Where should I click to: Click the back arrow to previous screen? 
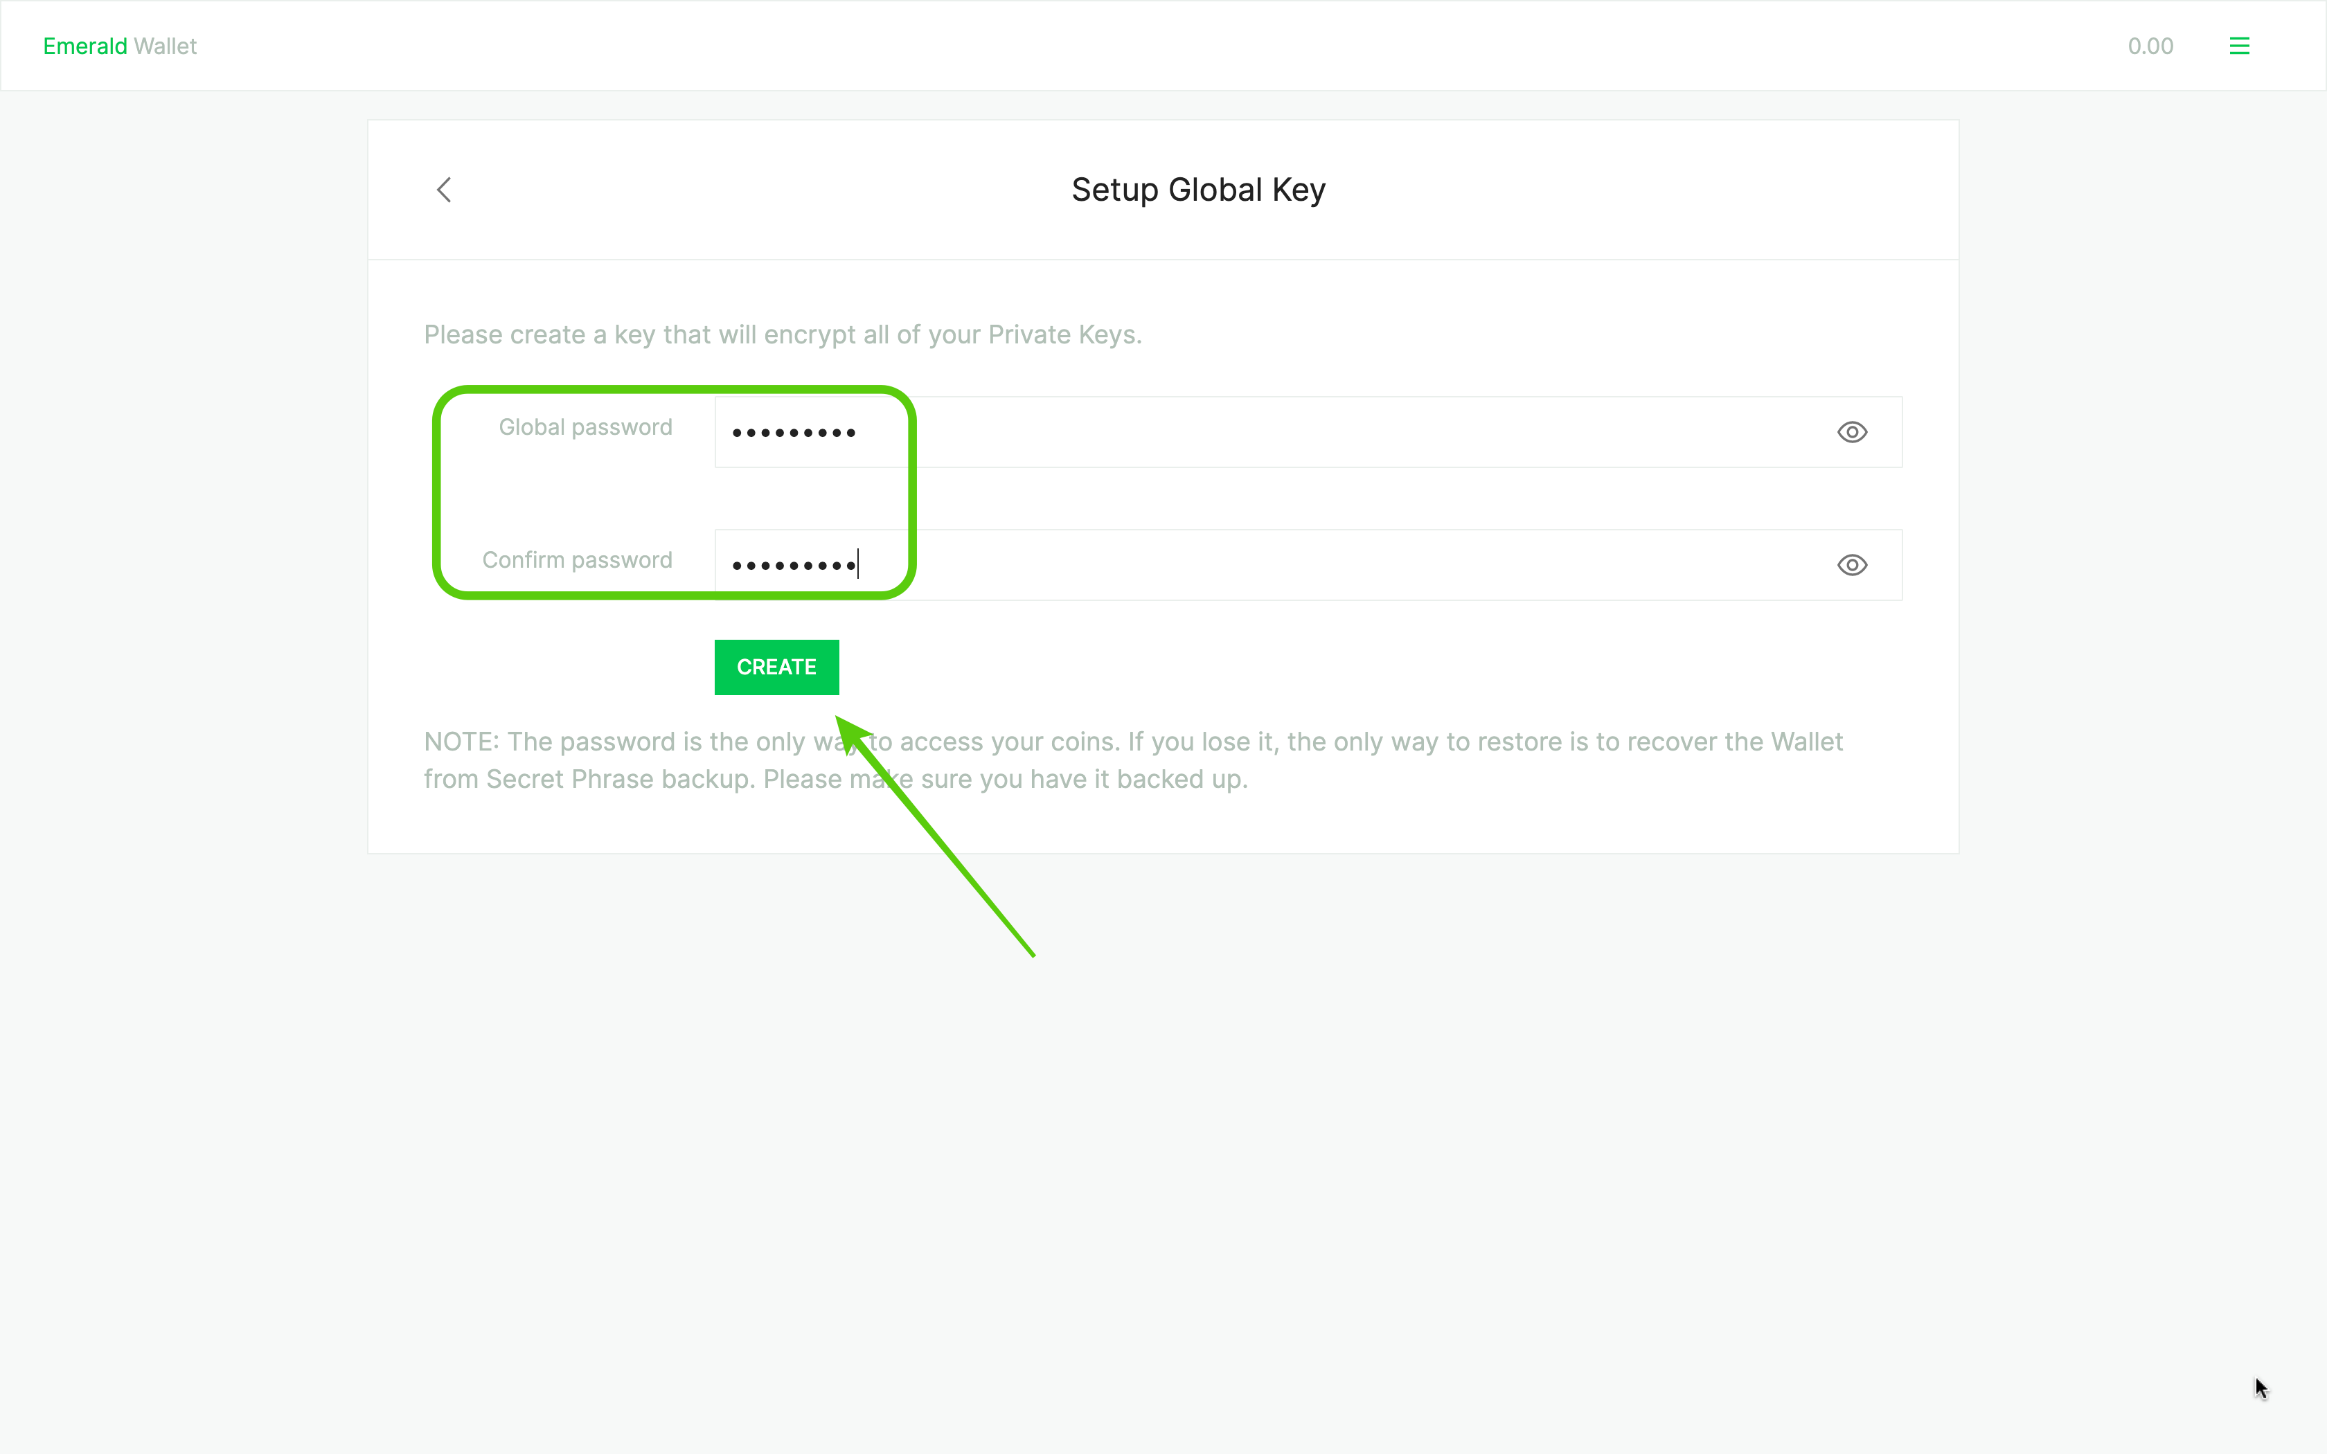click(444, 189)
